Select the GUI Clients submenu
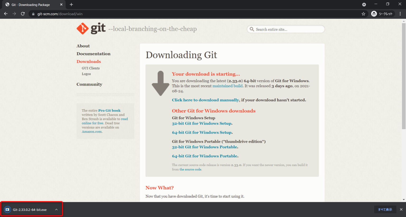406x217 pixels. pyautogui.click(x=91, y=68)
